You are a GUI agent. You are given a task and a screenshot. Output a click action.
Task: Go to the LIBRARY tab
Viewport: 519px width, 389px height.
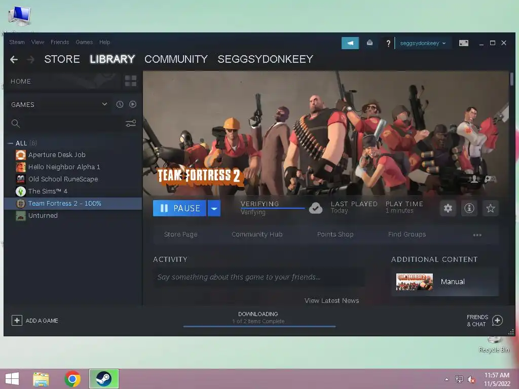(112, 59)
